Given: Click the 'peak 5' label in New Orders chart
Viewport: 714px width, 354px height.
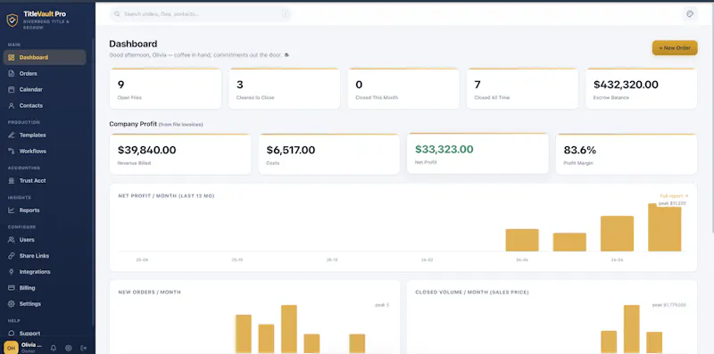Looking at the screenshot, I should [x=382, y=305].
